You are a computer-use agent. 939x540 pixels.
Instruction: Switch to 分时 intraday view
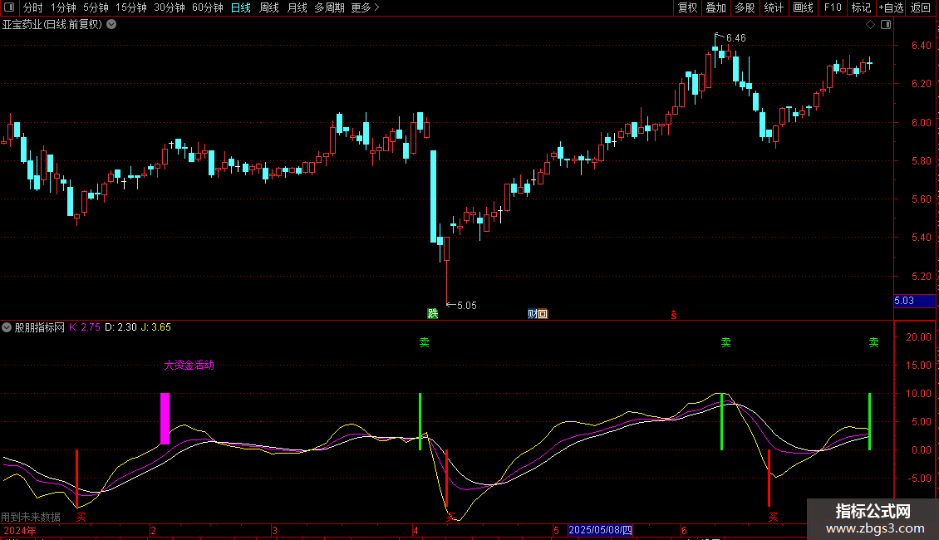pos(33,7)
